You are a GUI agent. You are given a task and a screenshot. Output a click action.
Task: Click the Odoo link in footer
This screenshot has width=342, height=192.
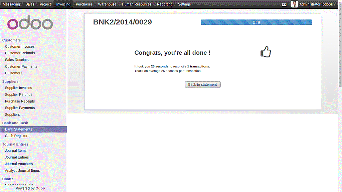[x=40, y=188]
